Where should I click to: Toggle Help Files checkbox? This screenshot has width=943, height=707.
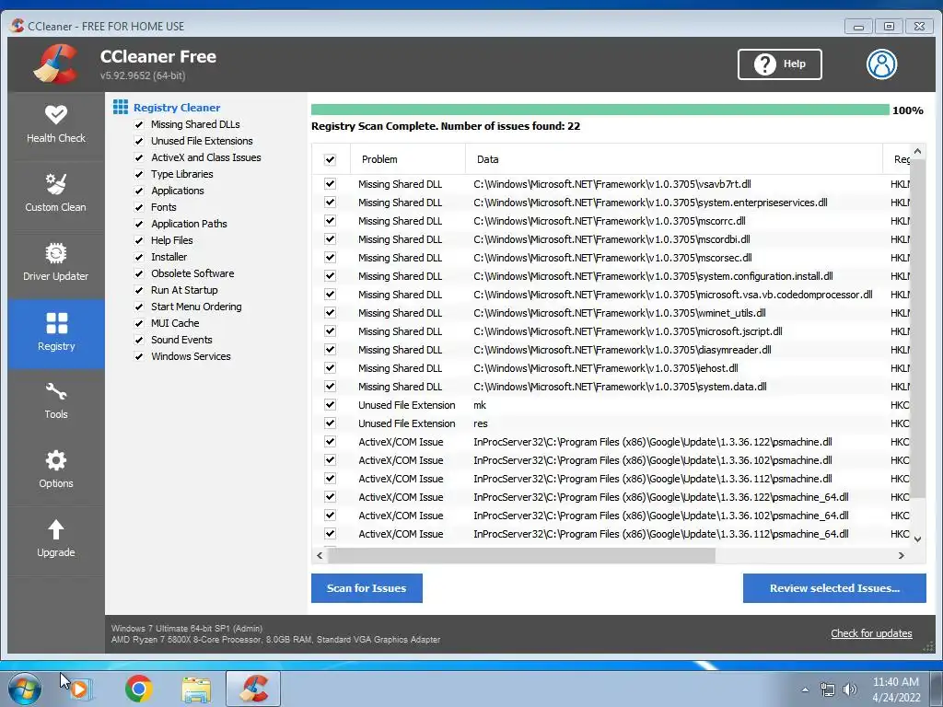139,240
